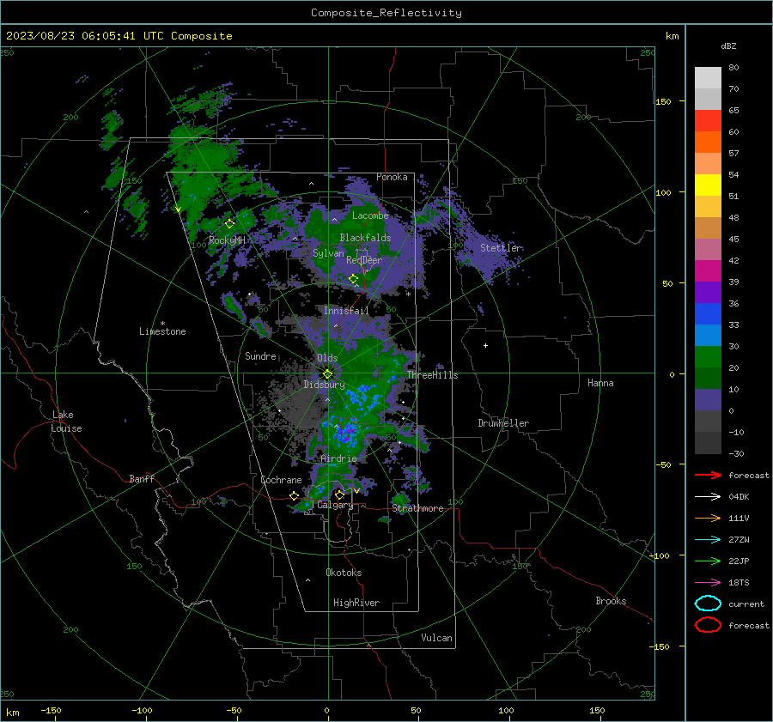Click the km unit label at bottom left
The height and width of the screenshot is (722, 773).
pos(12,713)
